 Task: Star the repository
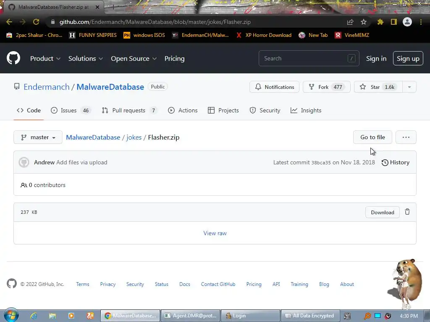tap(378, 87)
